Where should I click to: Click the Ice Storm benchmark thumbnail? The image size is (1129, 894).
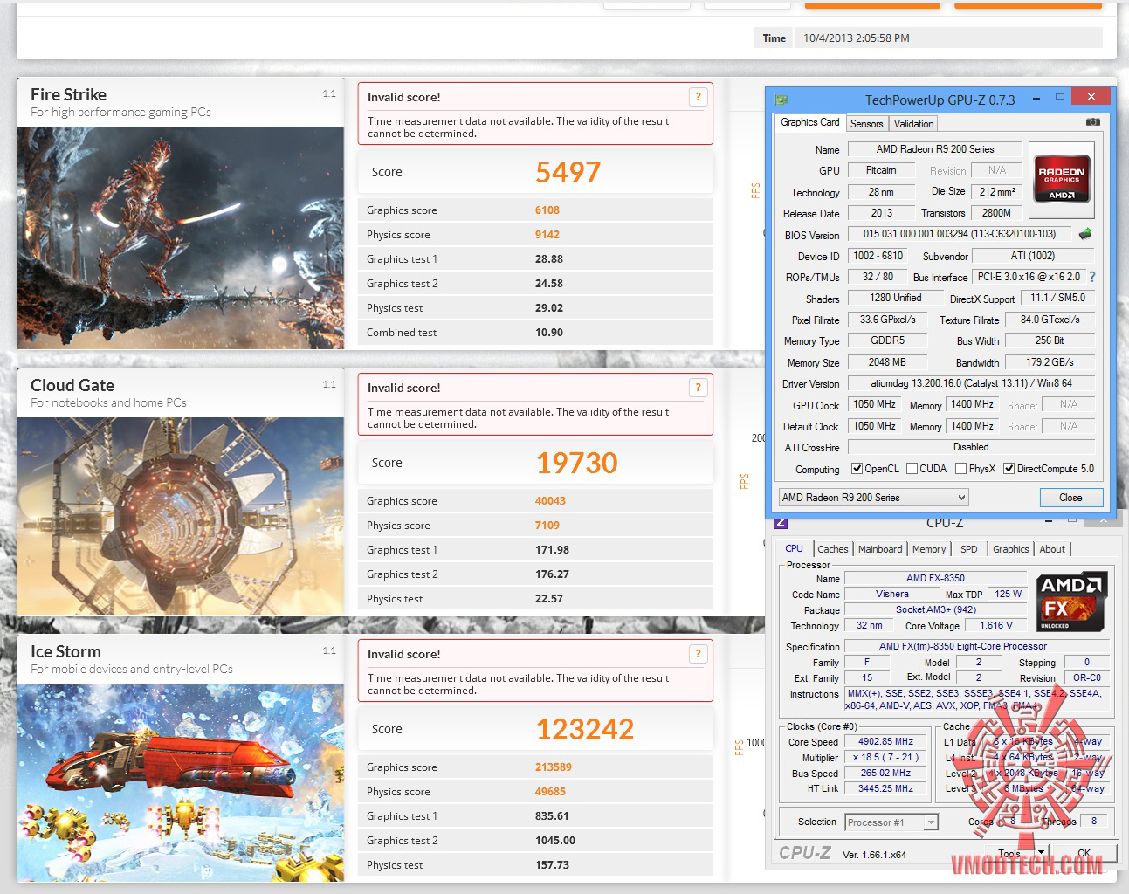[181, 782]
